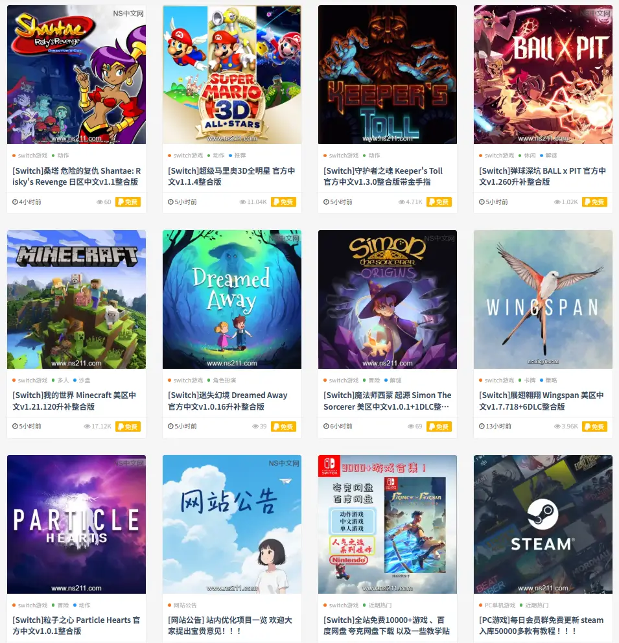Select the 推荐 tag under the Super Mario card
This screenshot has height=643, width=619.
click(240, 156)
